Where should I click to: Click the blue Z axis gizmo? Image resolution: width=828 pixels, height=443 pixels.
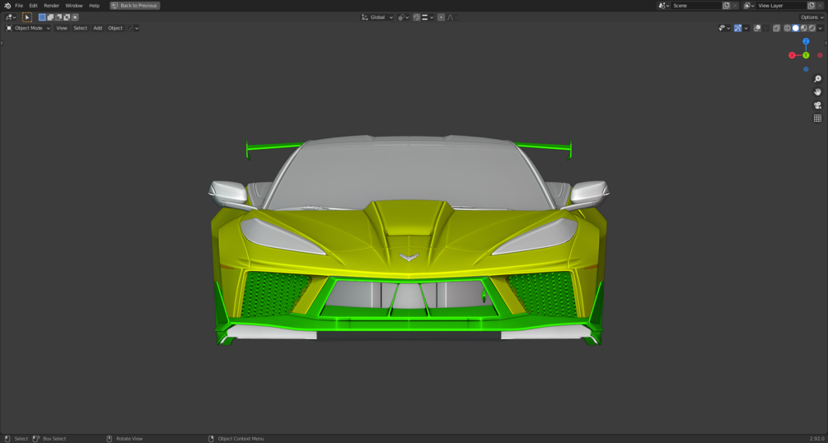(806, 41)
